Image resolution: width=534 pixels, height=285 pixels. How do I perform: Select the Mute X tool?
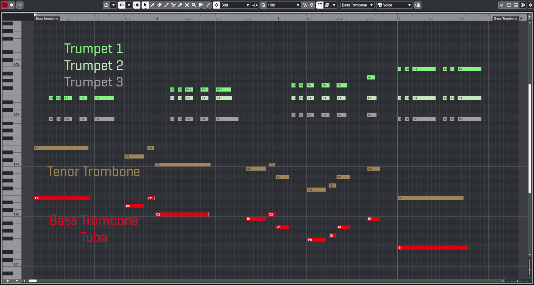(x=187, y=5)
